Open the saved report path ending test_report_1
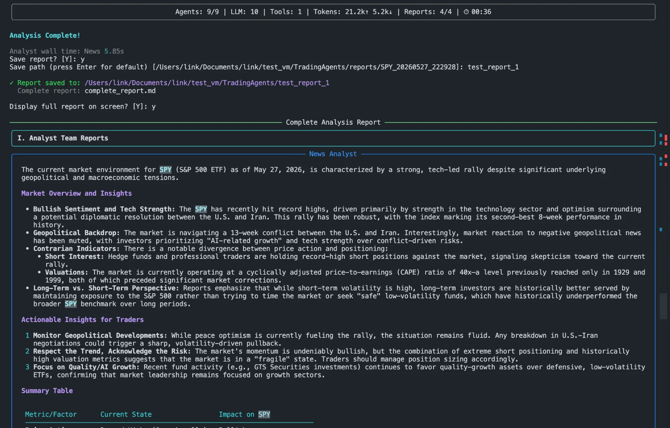670x428 pixels. [207, 83]
